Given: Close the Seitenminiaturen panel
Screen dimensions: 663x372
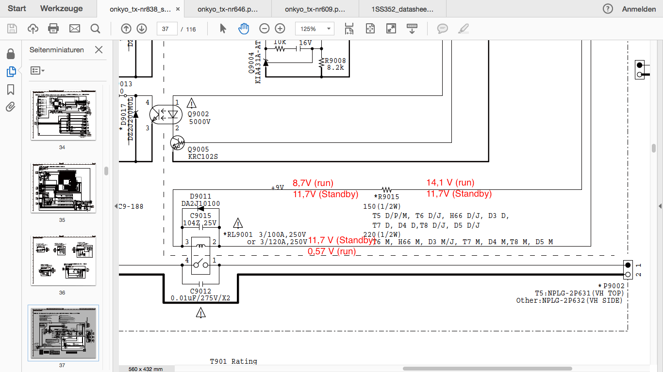Looking at the screenshot, I should (99, 50).
